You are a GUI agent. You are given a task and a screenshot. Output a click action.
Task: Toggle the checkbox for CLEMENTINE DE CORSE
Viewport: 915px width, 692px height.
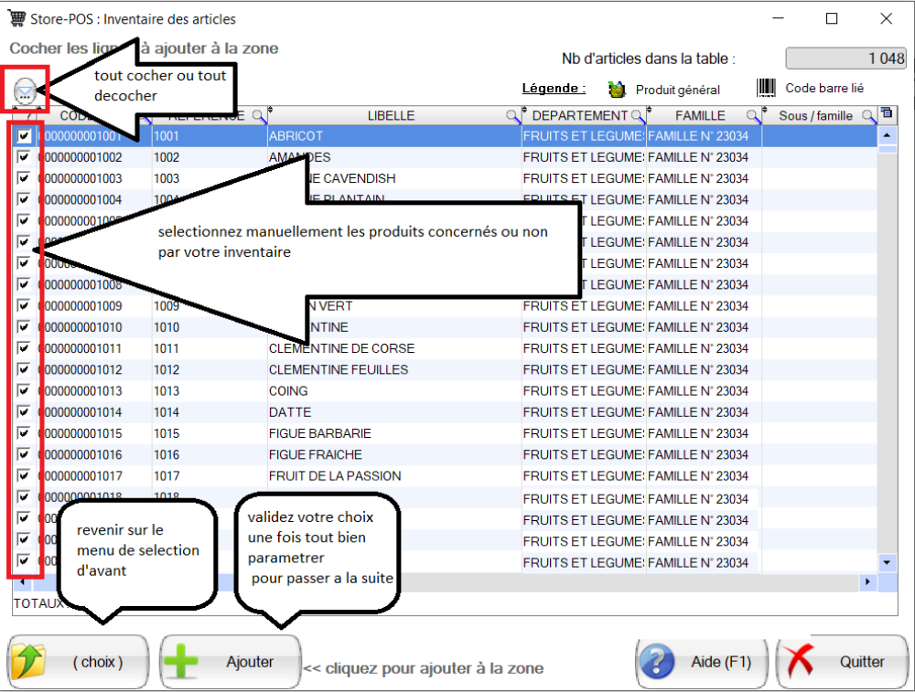[x=24, y=348]
